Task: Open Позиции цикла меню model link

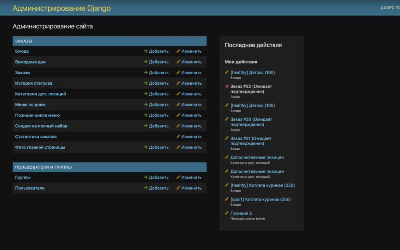Action: pyautogui.click(x=38, y=115)
